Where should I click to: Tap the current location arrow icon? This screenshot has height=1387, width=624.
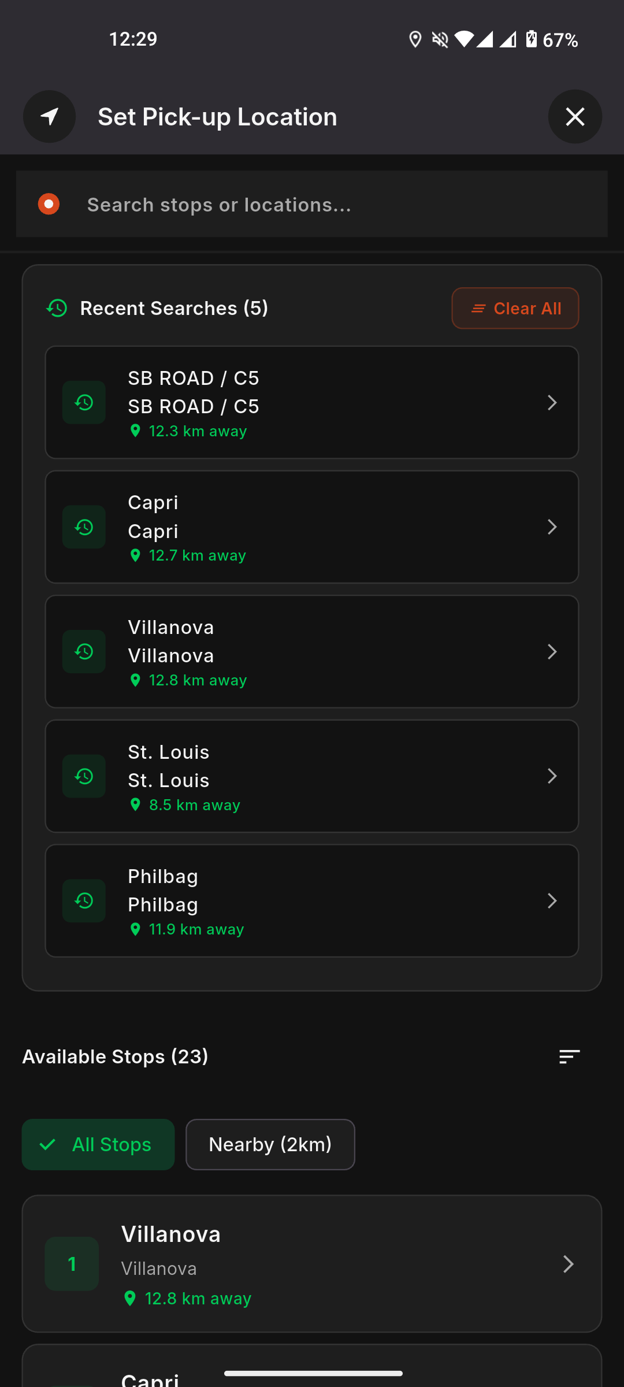(x=50, y=117)
